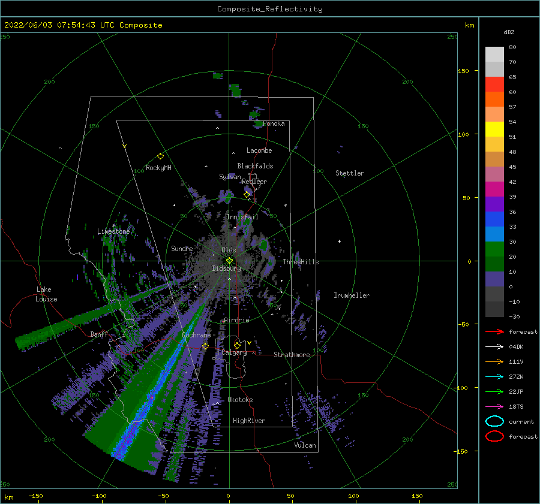The image size is (540, 504).
Task: Pick the purple 39-36 dBZ color swatch
Action: (x=494, y=204)
